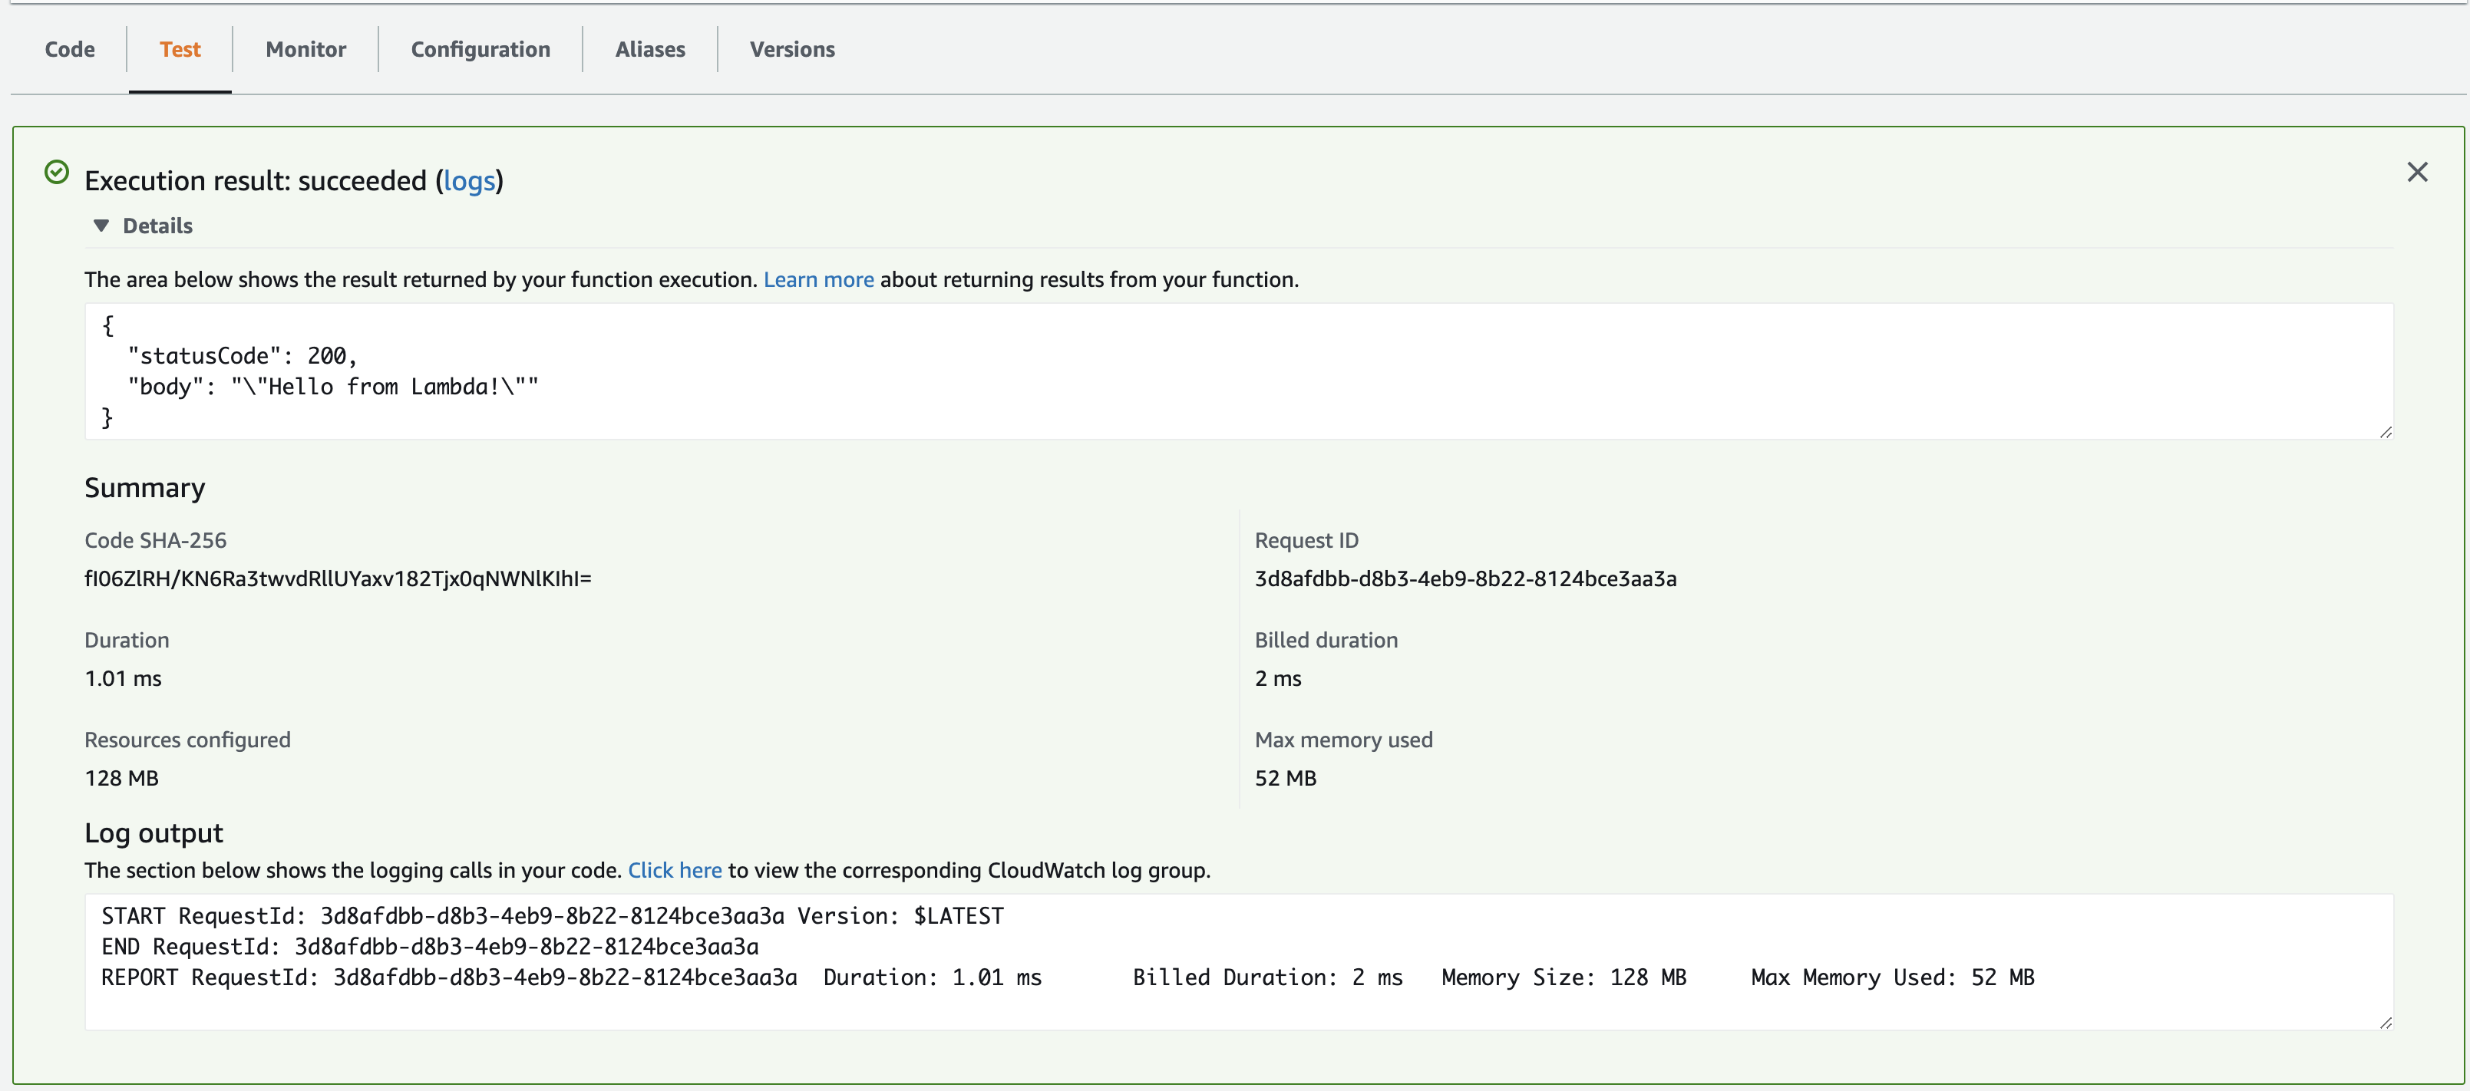Collapse the Details disclosure triangle
The height and width of the screenshot is (1091, 2470).
click(x=101, y=226)
